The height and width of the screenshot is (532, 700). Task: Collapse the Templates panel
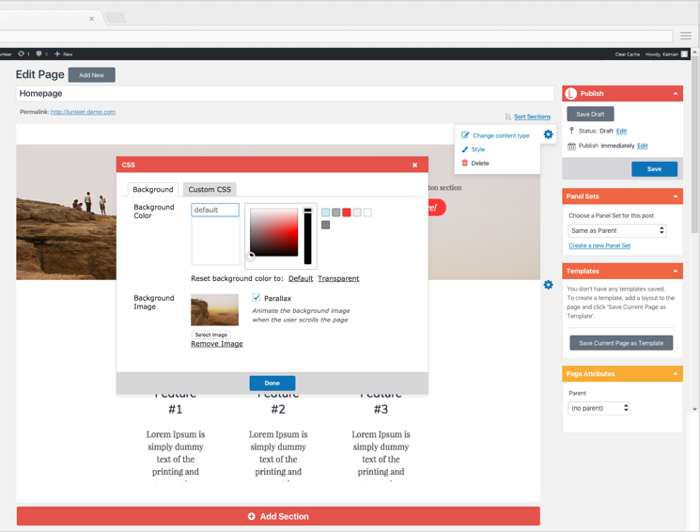pos(676,271)
